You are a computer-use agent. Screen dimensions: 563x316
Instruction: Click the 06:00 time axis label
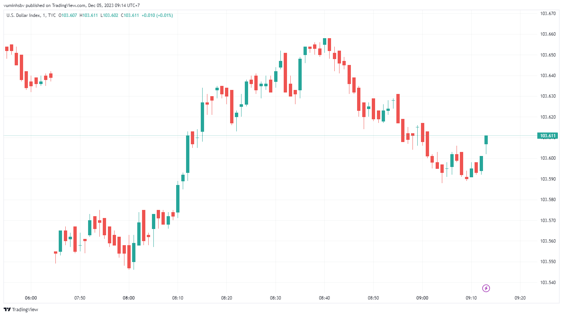(x=31, y=298)
